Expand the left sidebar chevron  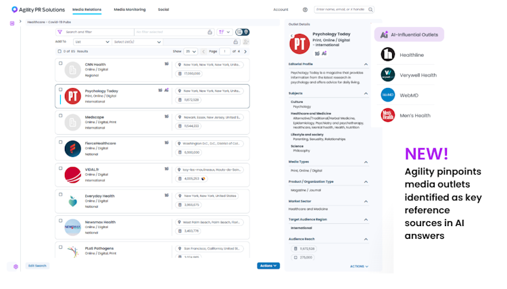pos(20,22)
